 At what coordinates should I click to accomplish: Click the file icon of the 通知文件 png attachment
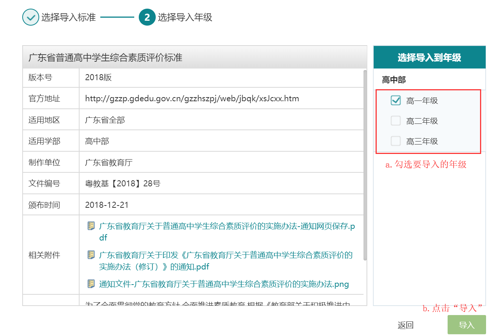91,283
